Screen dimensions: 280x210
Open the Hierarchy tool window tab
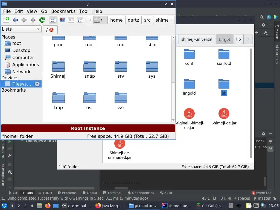coord(277,54)
